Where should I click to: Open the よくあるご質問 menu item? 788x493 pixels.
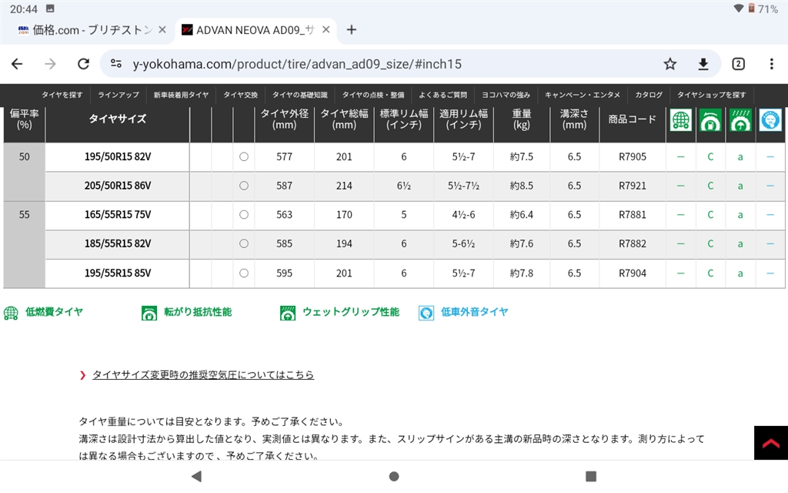(x=442, y=95)
